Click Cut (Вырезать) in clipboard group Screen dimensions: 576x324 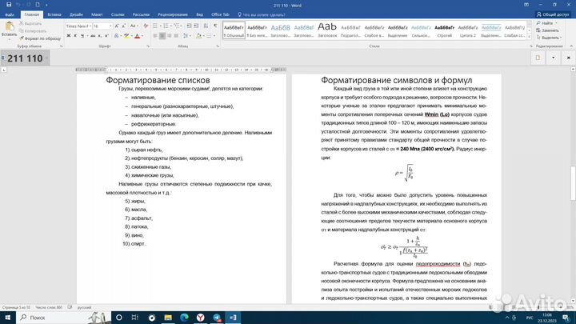click(30, 23)
